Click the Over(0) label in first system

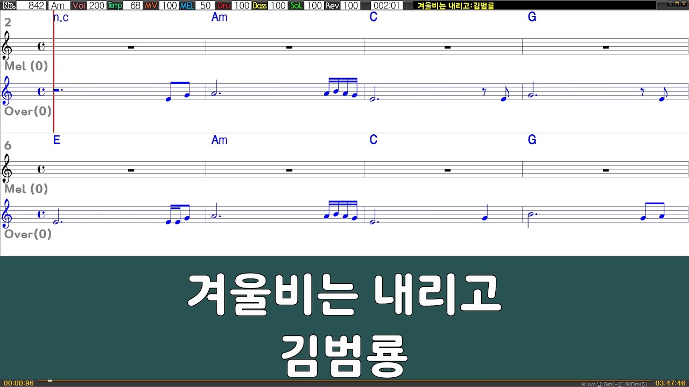(28, 111)
